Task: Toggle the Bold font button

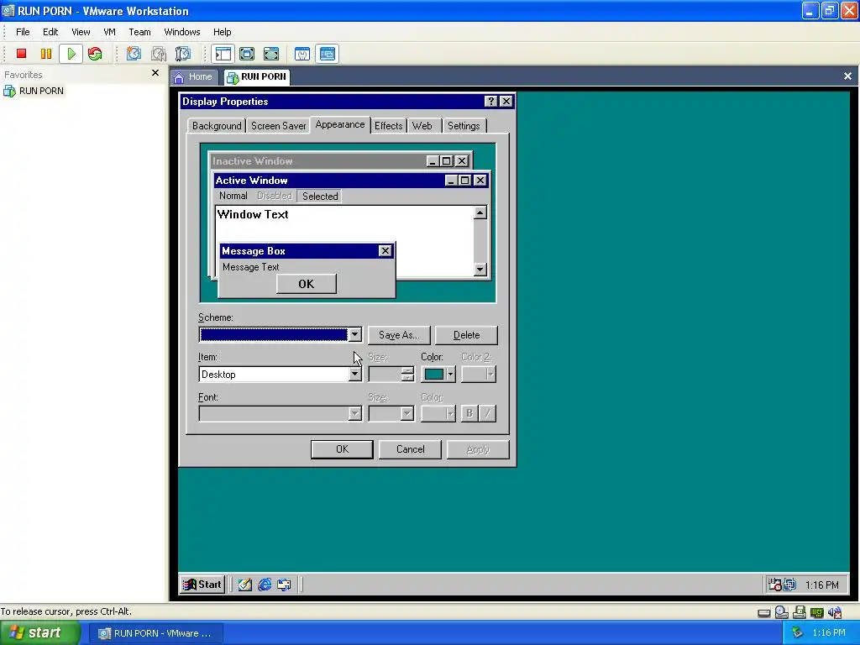Action: [469, 413]
